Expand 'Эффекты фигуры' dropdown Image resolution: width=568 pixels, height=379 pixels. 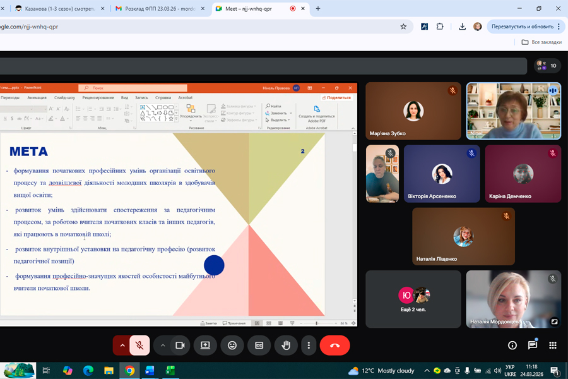point(256,119)
